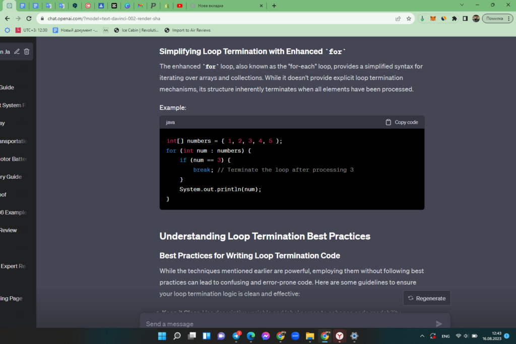Send the message with the arrow icon
Image resolution: width=516 pixels, height=344 pixels.
pos(439,324)
